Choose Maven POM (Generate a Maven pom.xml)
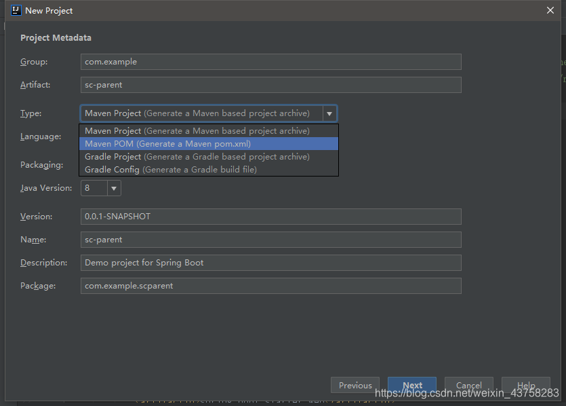Image resolution: width=566 pixels, height=406 pixels. coord(209,144)
